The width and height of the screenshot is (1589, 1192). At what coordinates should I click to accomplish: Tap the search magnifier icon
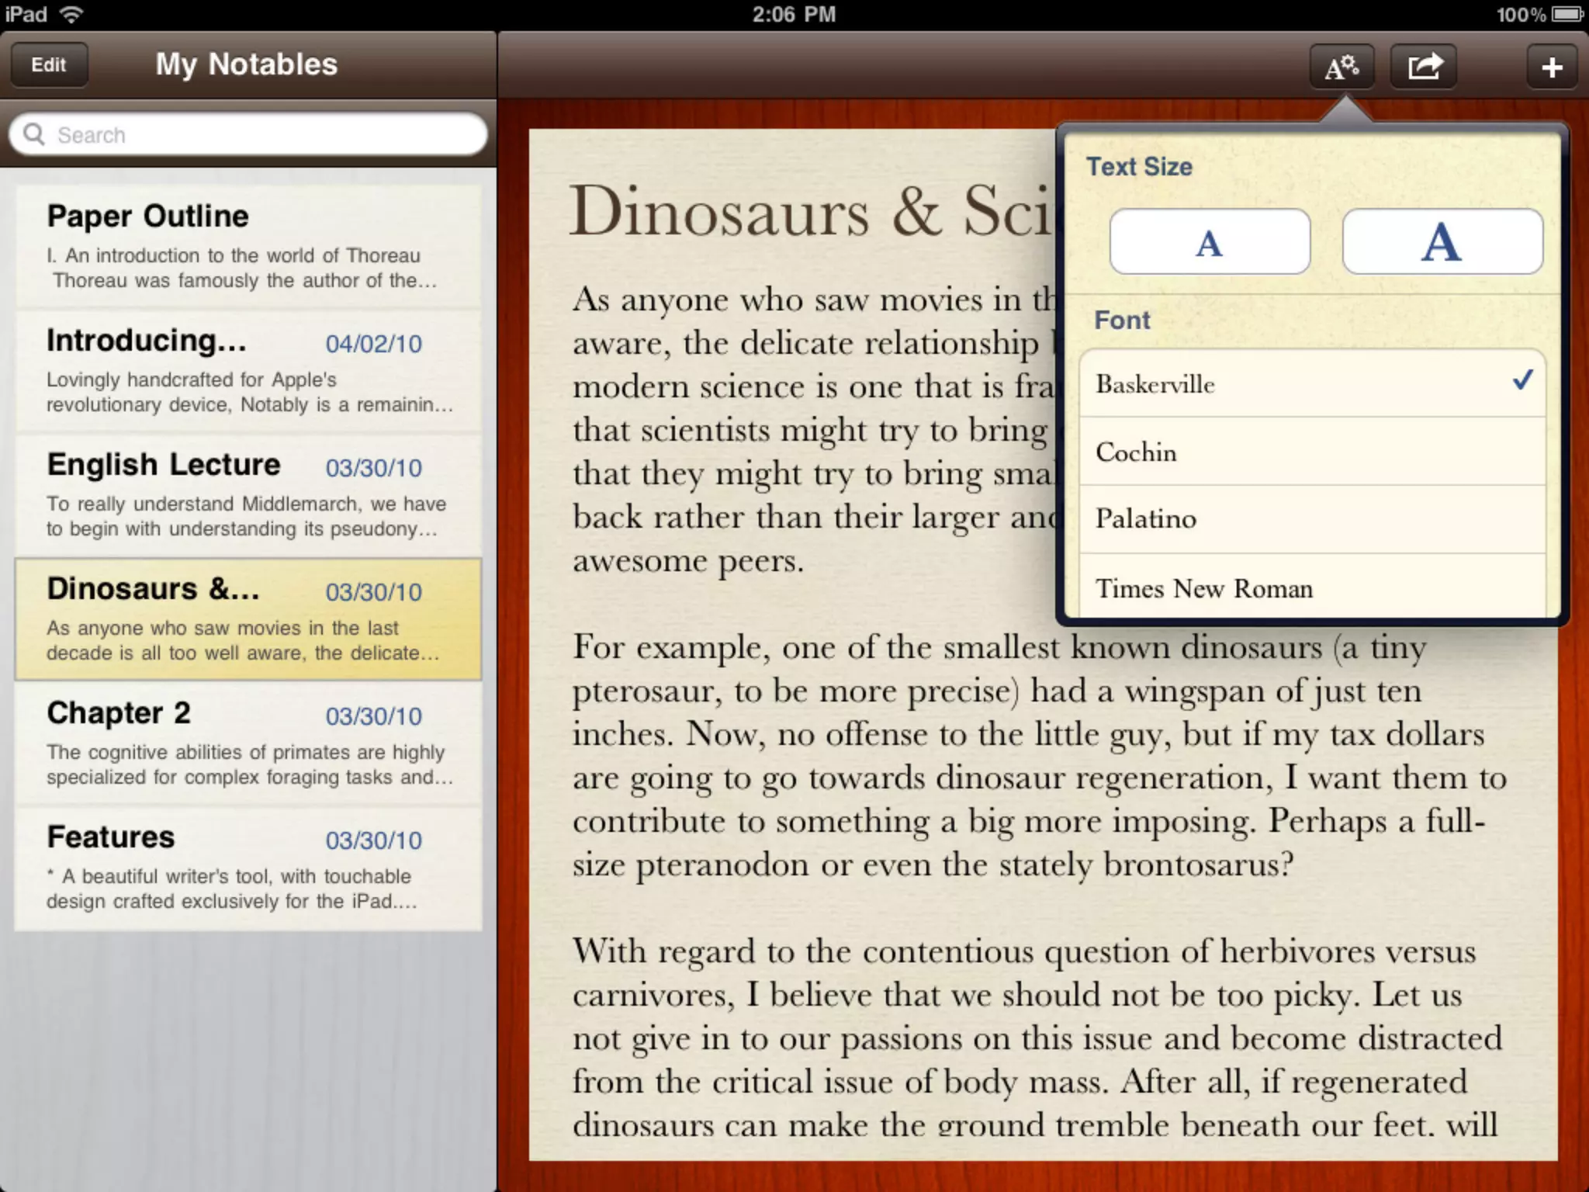(34, 134)
